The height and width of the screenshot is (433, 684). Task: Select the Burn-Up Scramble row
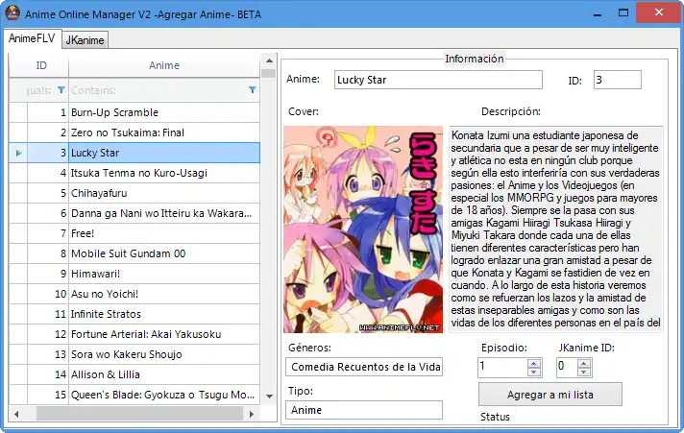[134, 112]
